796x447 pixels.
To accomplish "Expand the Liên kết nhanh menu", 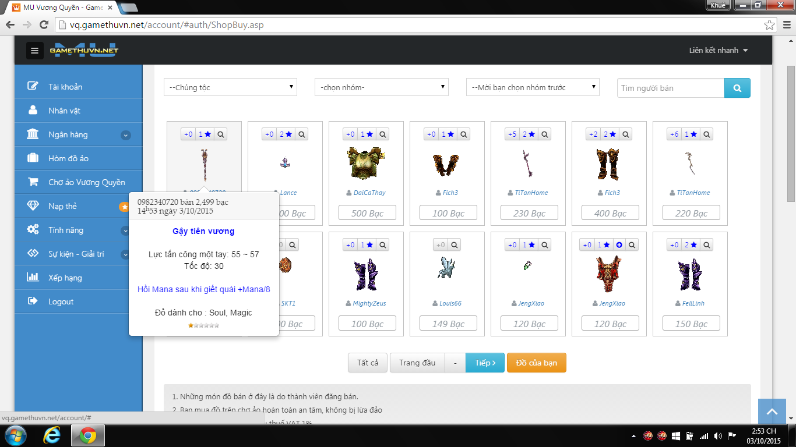I will 718,51.
